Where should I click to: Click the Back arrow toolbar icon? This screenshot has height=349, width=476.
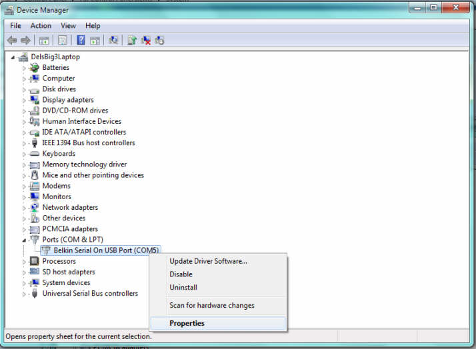pyautogui.click(x=12, y=40)
